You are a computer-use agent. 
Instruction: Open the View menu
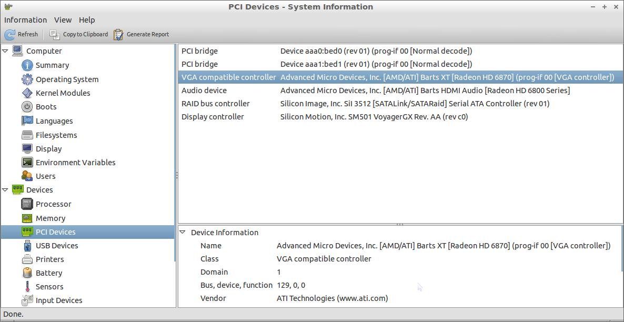[63, 20]
